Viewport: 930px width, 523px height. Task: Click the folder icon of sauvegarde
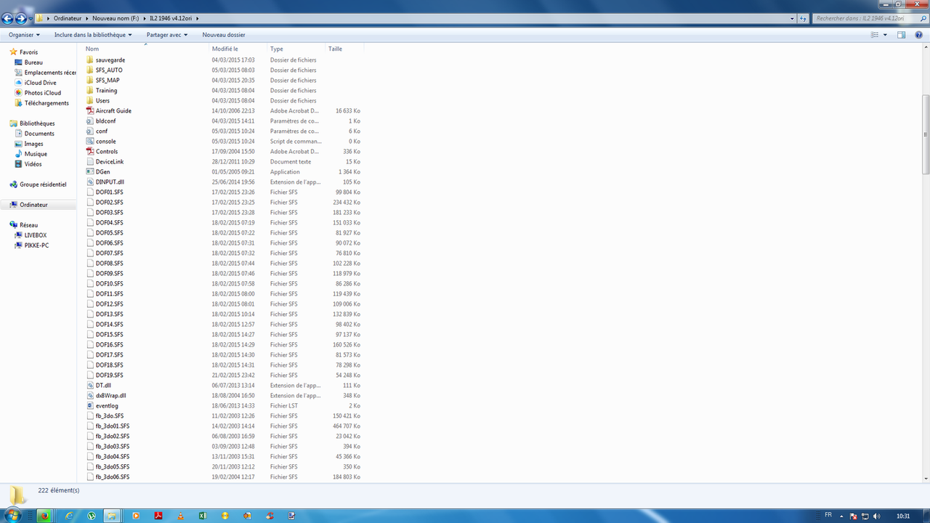tap(90, 60)
